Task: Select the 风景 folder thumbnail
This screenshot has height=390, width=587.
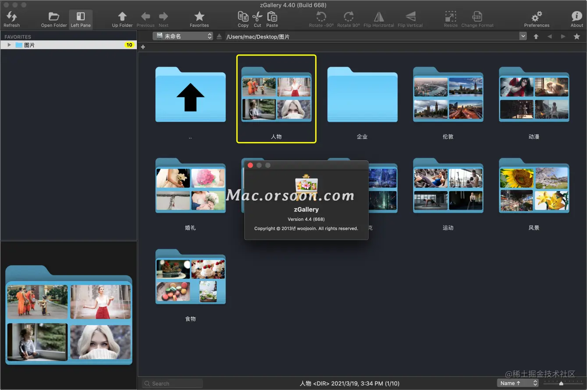Action: pos(534,186)
